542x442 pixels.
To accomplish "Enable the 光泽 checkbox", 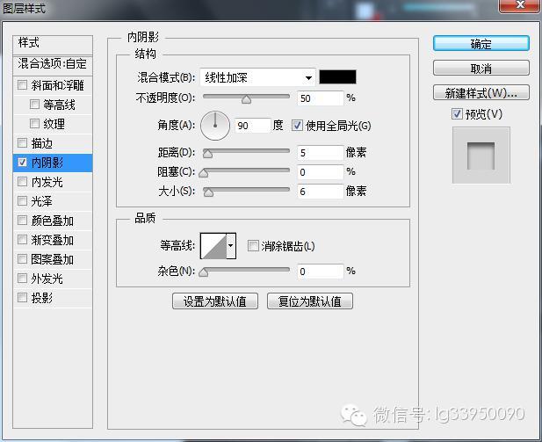I will [23, 201].
